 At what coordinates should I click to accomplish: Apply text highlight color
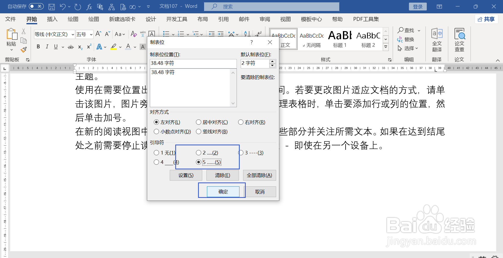pyautogui.click(x=113, y=47)
